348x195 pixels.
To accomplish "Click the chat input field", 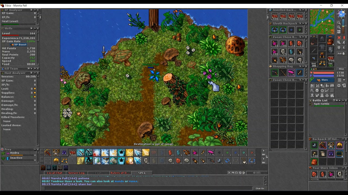I will (148, 188).
